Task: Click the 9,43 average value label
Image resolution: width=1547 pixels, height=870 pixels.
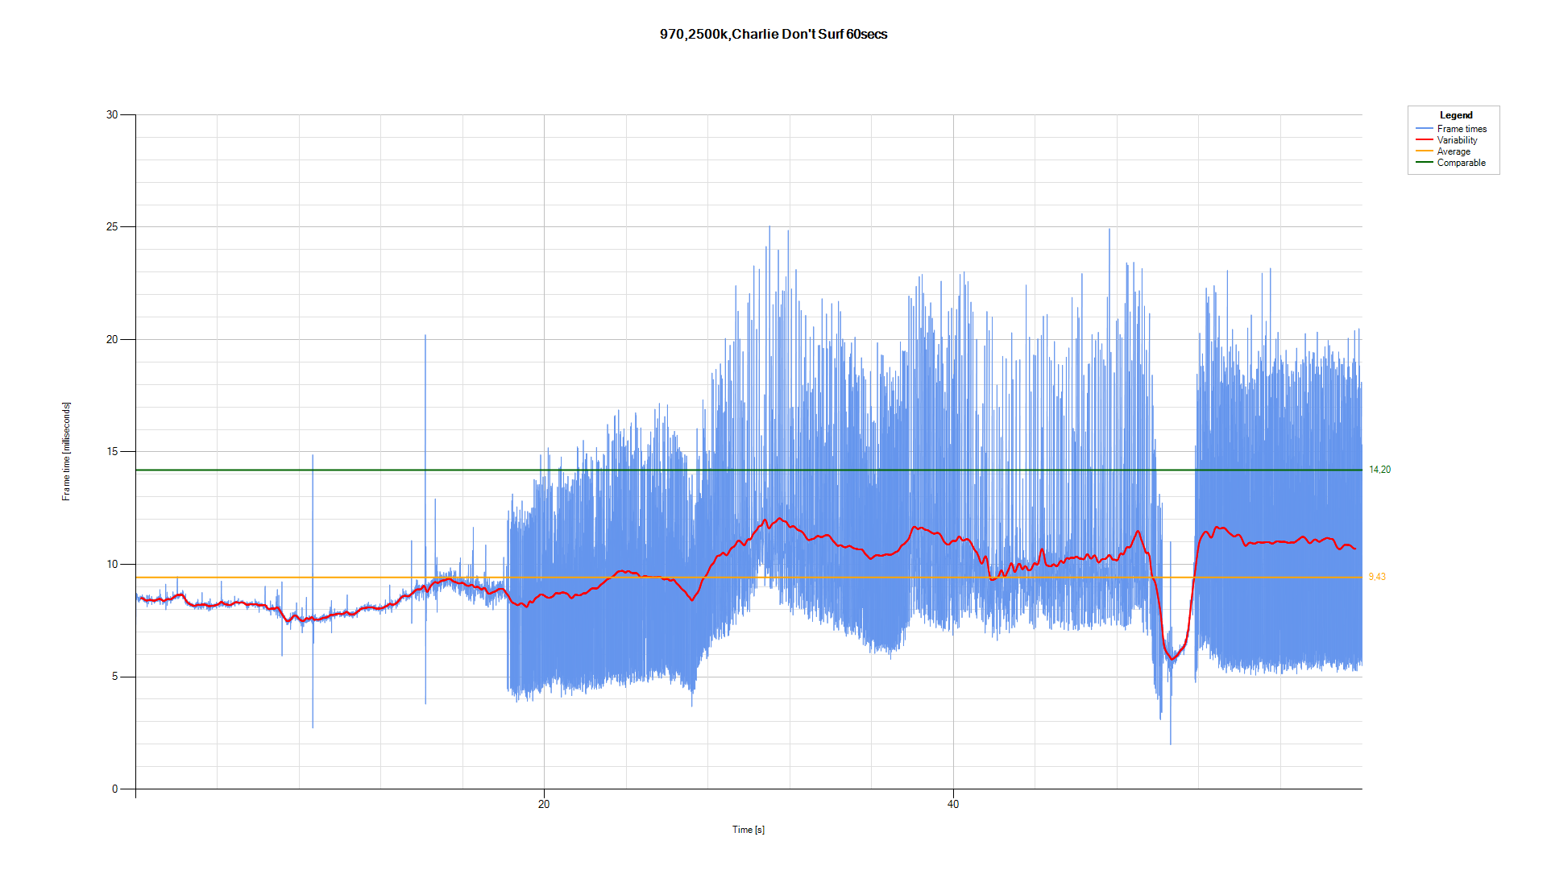Action: pos(1377,577)
